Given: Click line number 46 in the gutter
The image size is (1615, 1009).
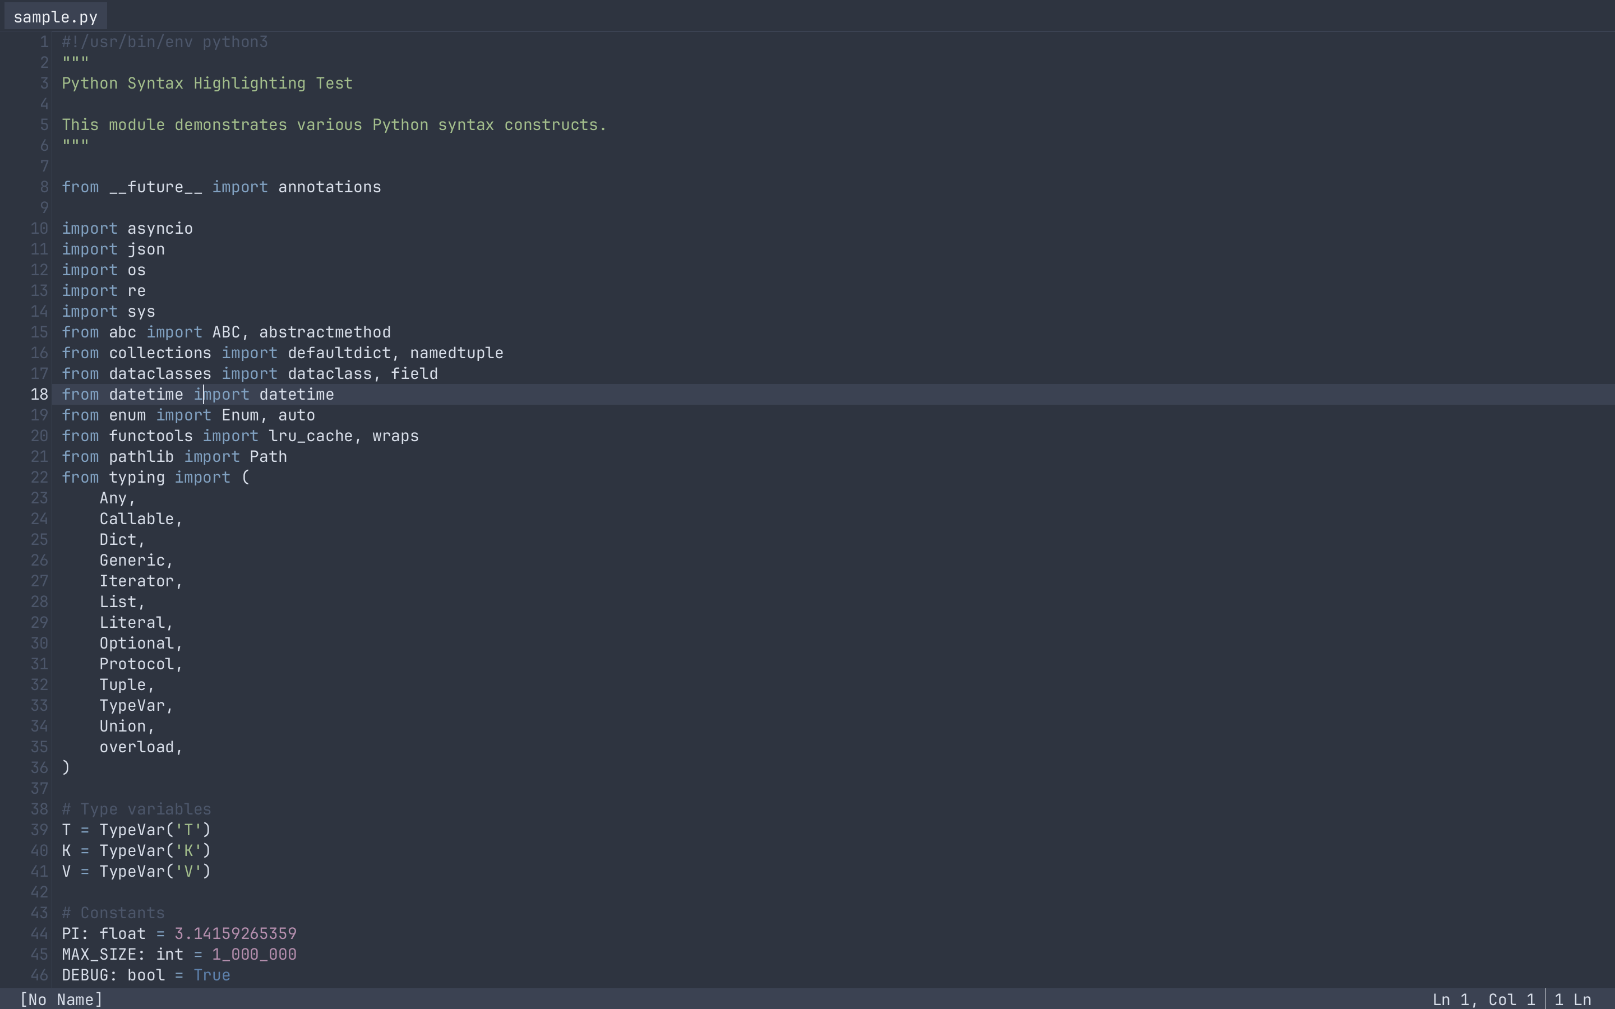Looking at the screenshot, I should coord(39,975).
